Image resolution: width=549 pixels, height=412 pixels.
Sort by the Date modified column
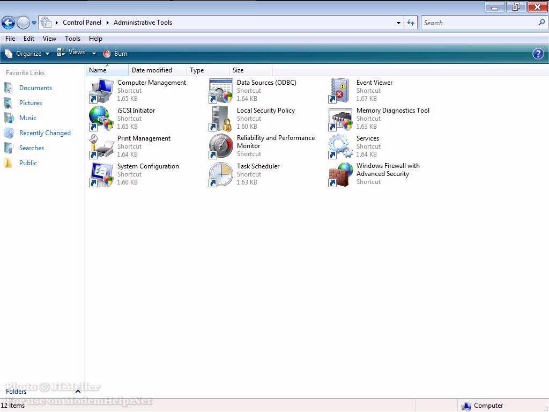[157, 70]
